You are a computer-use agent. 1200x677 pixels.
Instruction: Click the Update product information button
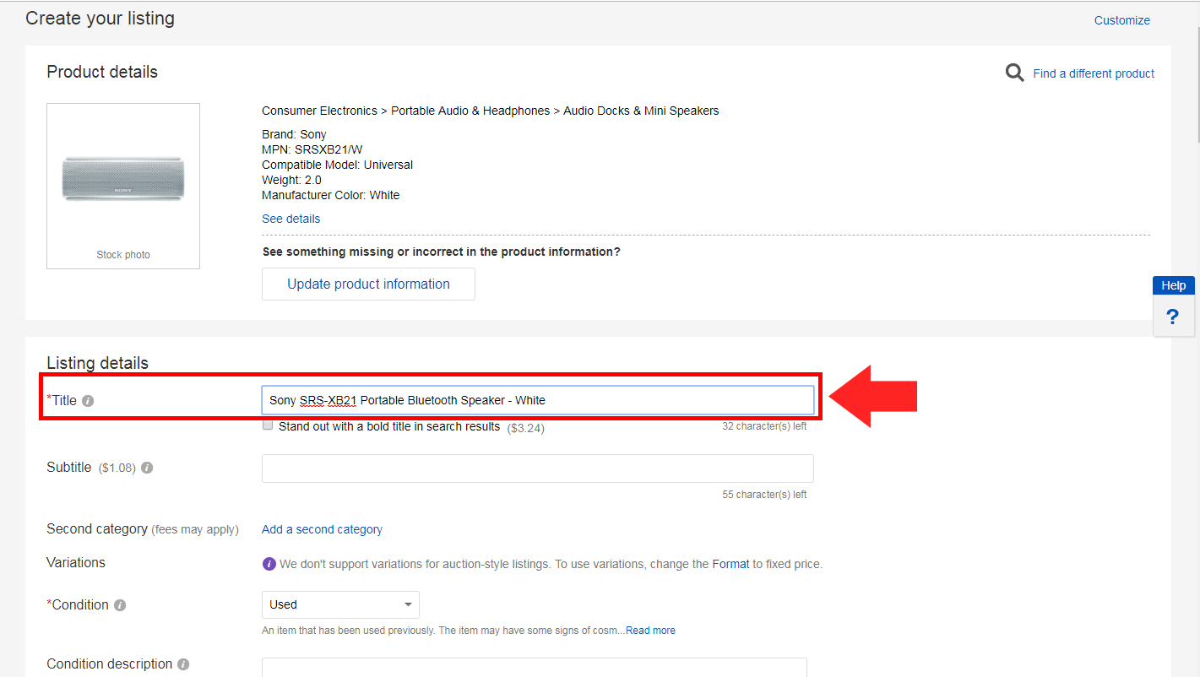368,284
